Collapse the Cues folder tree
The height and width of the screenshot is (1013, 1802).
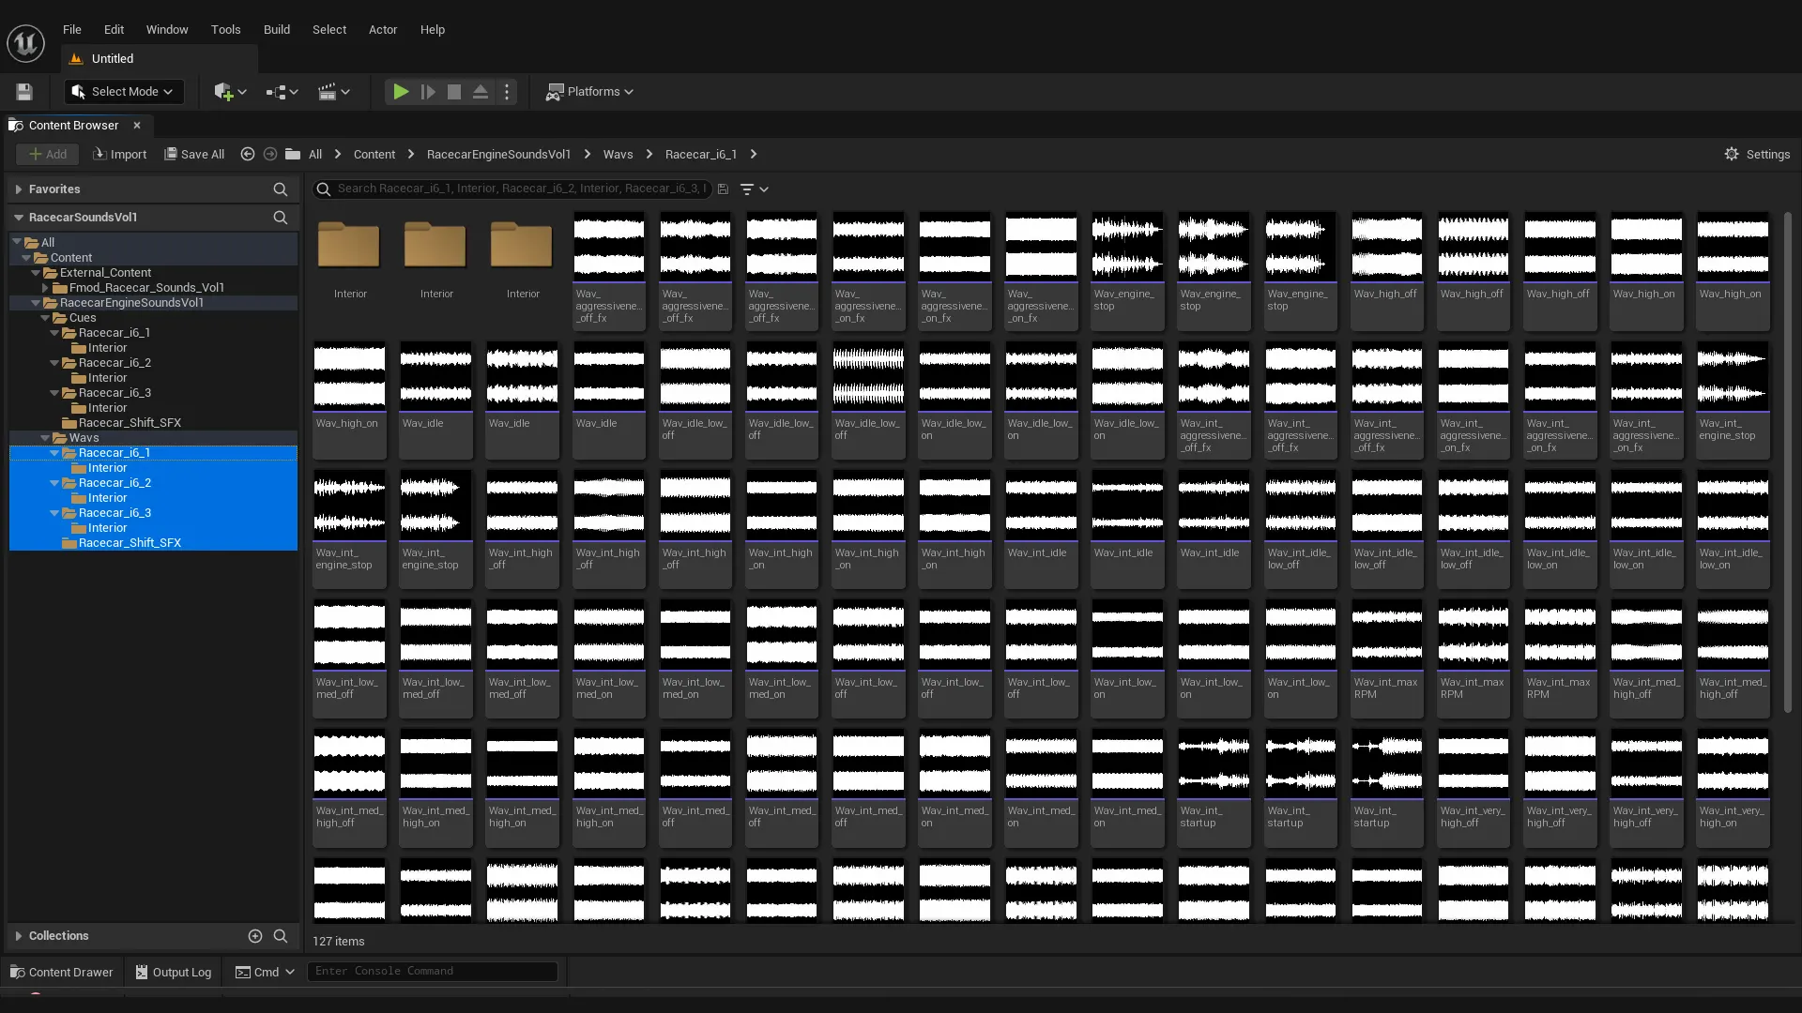tap(45, 318)
